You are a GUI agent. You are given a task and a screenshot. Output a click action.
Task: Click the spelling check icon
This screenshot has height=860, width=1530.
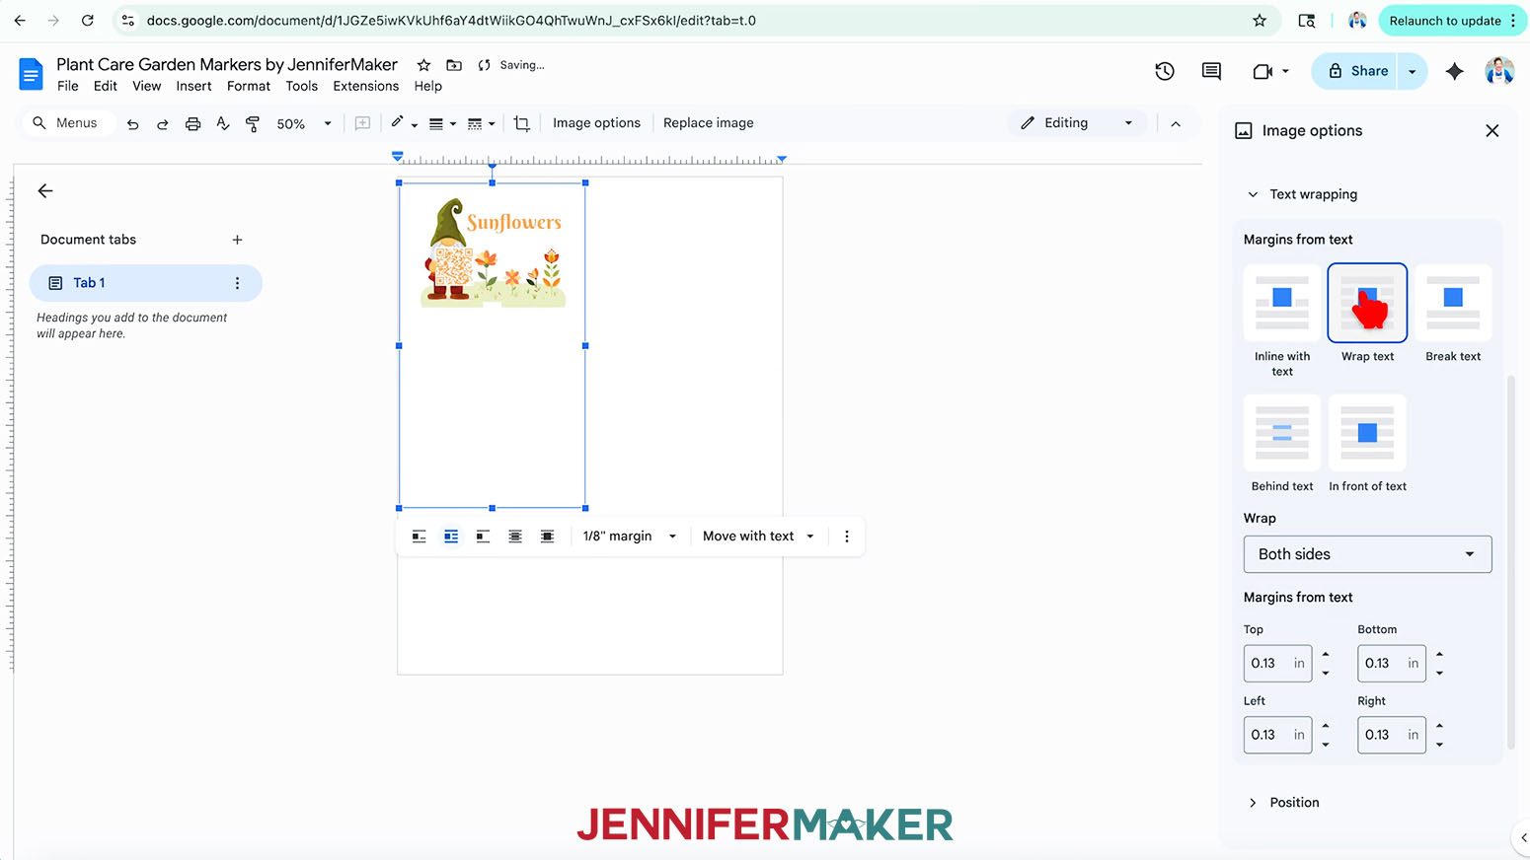tap(223, 123)
